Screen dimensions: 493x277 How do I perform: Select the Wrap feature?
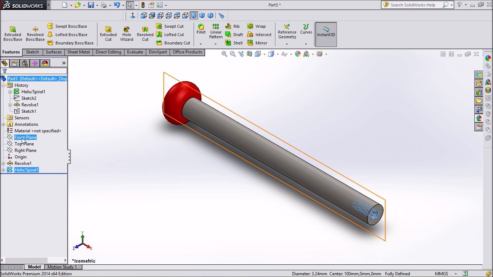click(256, 26)
